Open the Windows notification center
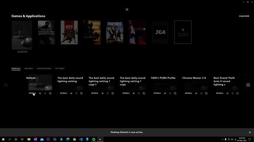The width and height of the screenshot is (254, 142). pos(250,139)
